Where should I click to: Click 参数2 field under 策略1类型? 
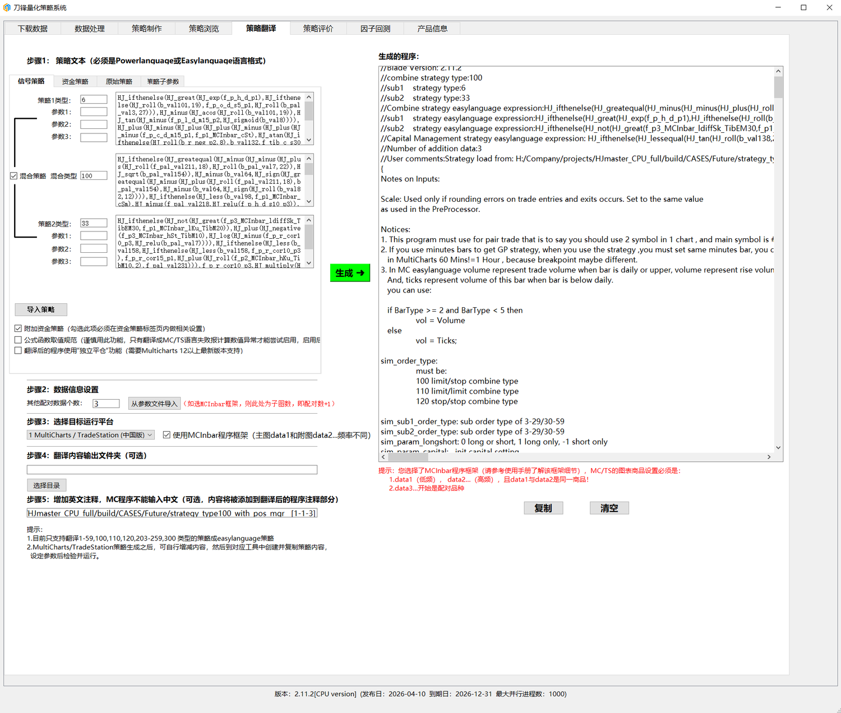94,124
